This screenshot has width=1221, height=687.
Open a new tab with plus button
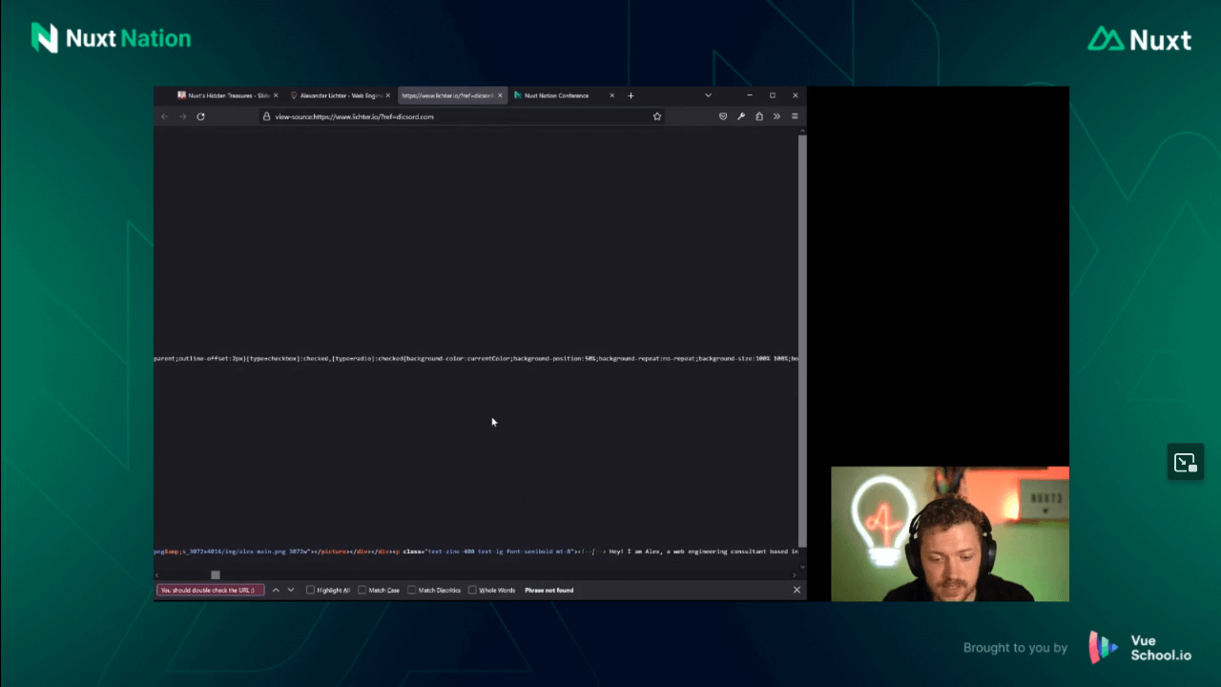(631, 95)
